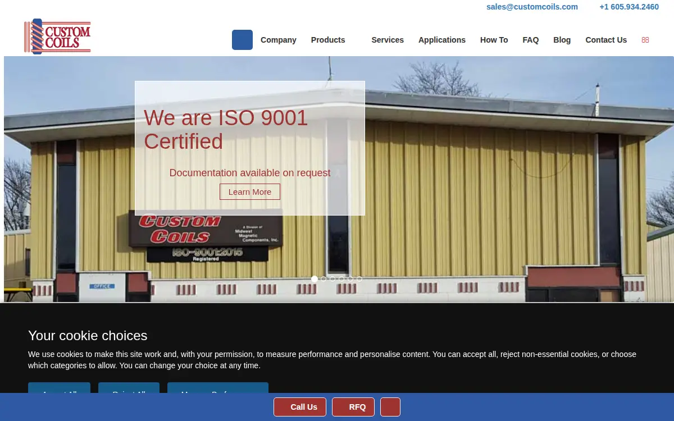This screenshot has width=674, height=421.
Task: Select the third slideshow dot
Action: (x=333, y=279)
